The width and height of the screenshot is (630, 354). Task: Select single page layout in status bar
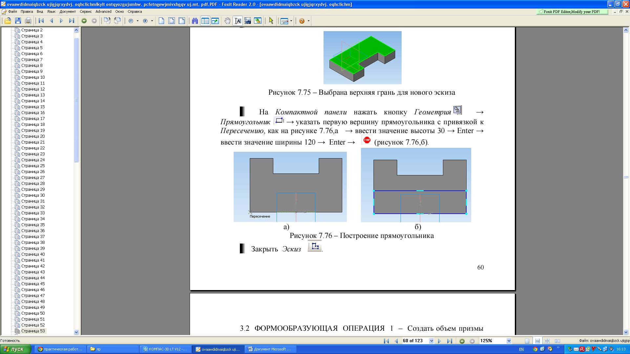527,341
